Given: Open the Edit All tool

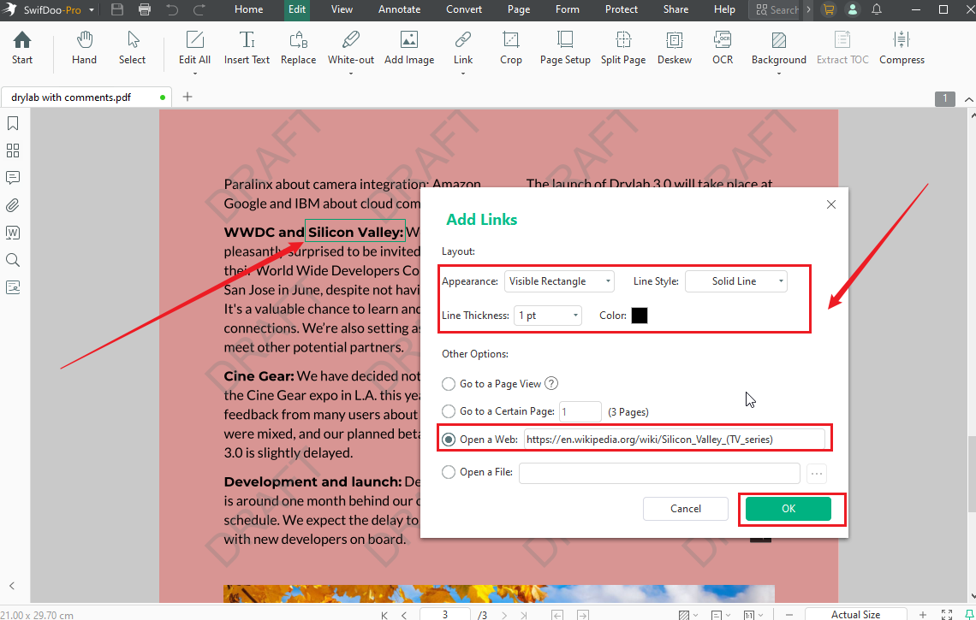Looking at the screenshot, I should pos(194,48).
